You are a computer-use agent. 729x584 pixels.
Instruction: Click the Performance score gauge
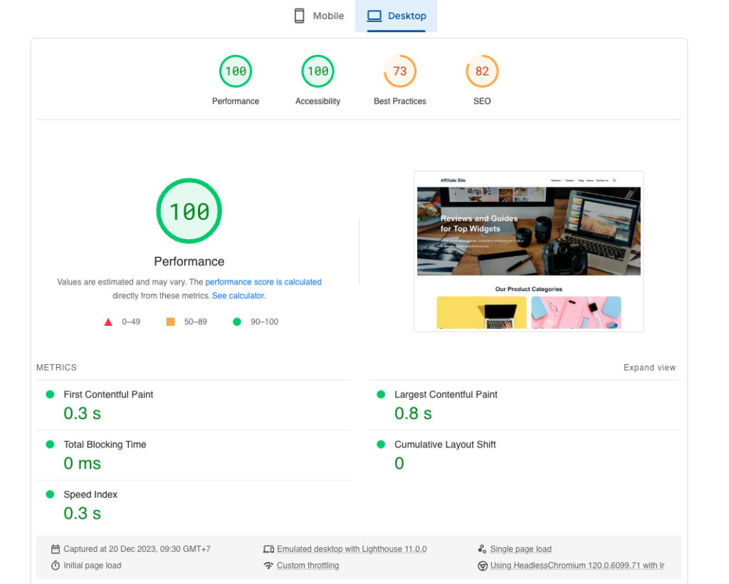(x=235, y=70)
